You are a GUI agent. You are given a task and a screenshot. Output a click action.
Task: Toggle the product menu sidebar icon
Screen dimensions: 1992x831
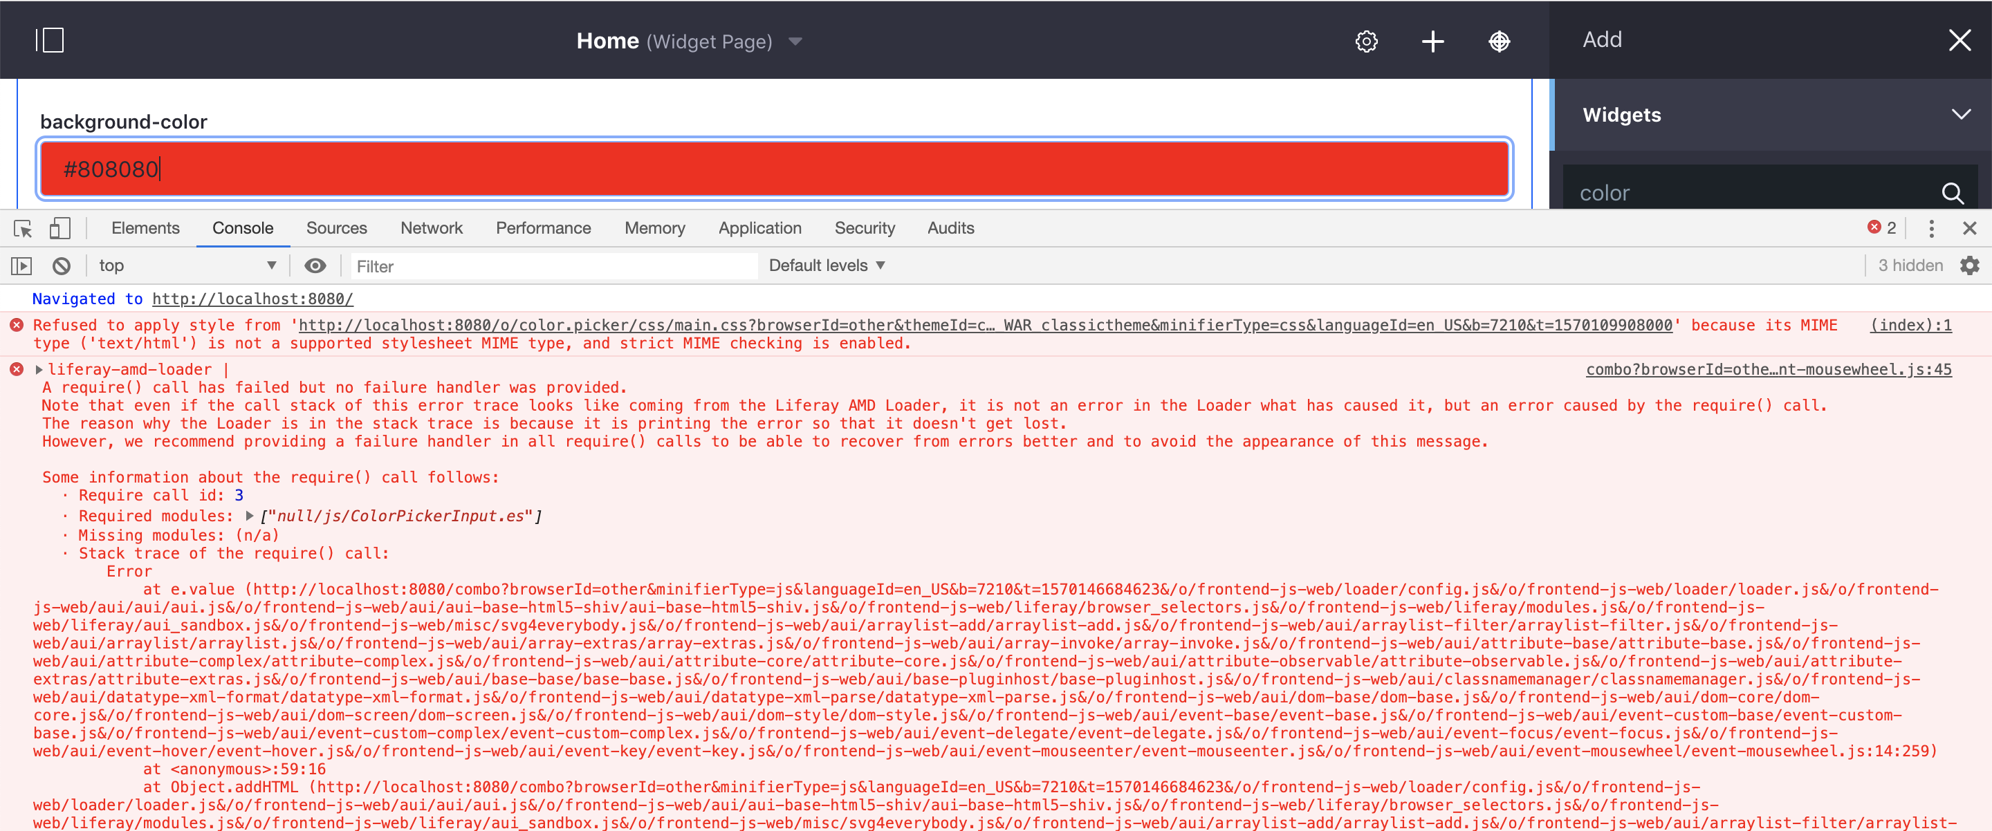[x=50, y=40]
